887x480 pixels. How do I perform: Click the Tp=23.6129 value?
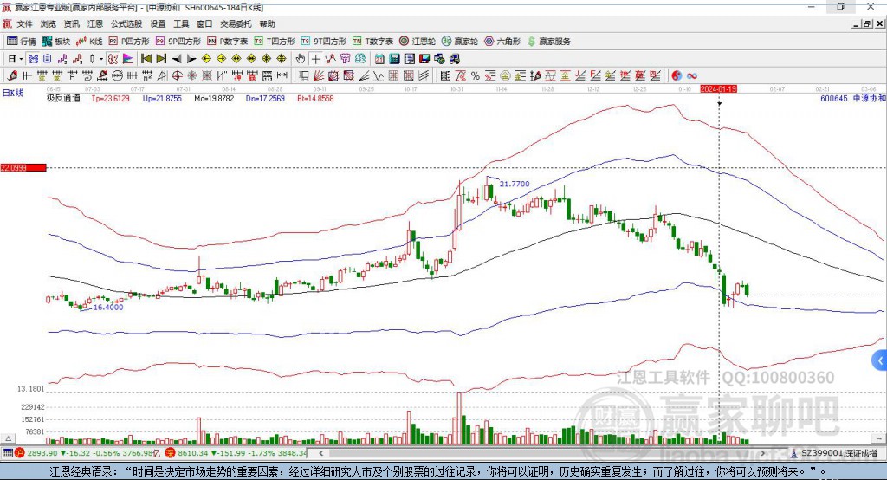coord(110,98)
